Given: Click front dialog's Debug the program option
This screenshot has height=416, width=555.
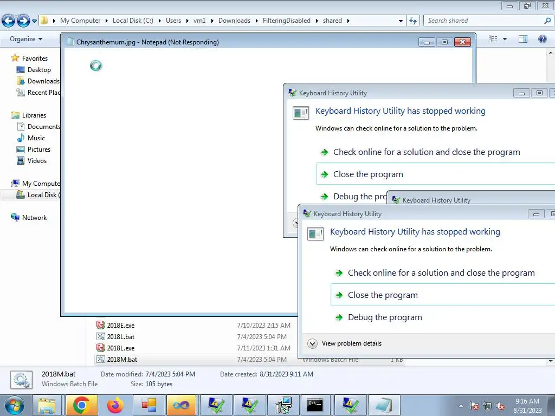Looking at the screenshot, I should (x=385, y=317).
